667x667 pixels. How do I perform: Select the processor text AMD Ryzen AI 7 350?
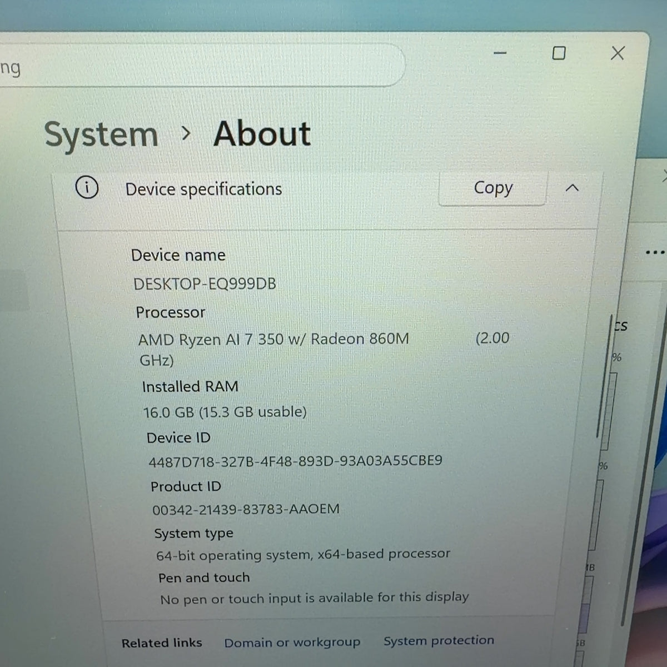click(273, 339)
